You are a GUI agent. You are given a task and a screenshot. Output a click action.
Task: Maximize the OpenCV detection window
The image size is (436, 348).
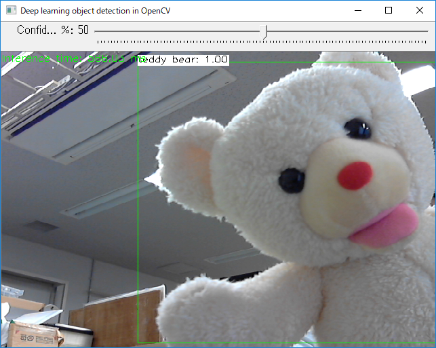[x=389, y=11]
